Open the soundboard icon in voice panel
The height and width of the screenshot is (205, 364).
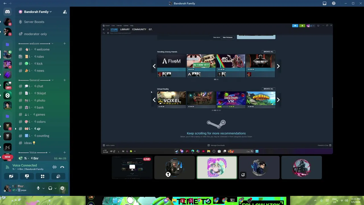click(x=58, y=176)
